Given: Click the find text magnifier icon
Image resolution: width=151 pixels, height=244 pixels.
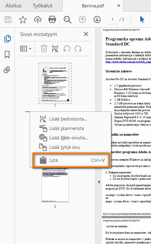Looking at the screenshot, I should [67, 20].
